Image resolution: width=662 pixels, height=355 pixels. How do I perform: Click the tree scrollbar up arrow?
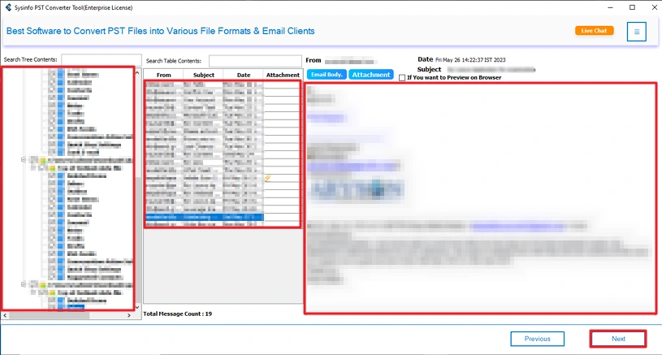pyautogui.click(x=137, y=72)
